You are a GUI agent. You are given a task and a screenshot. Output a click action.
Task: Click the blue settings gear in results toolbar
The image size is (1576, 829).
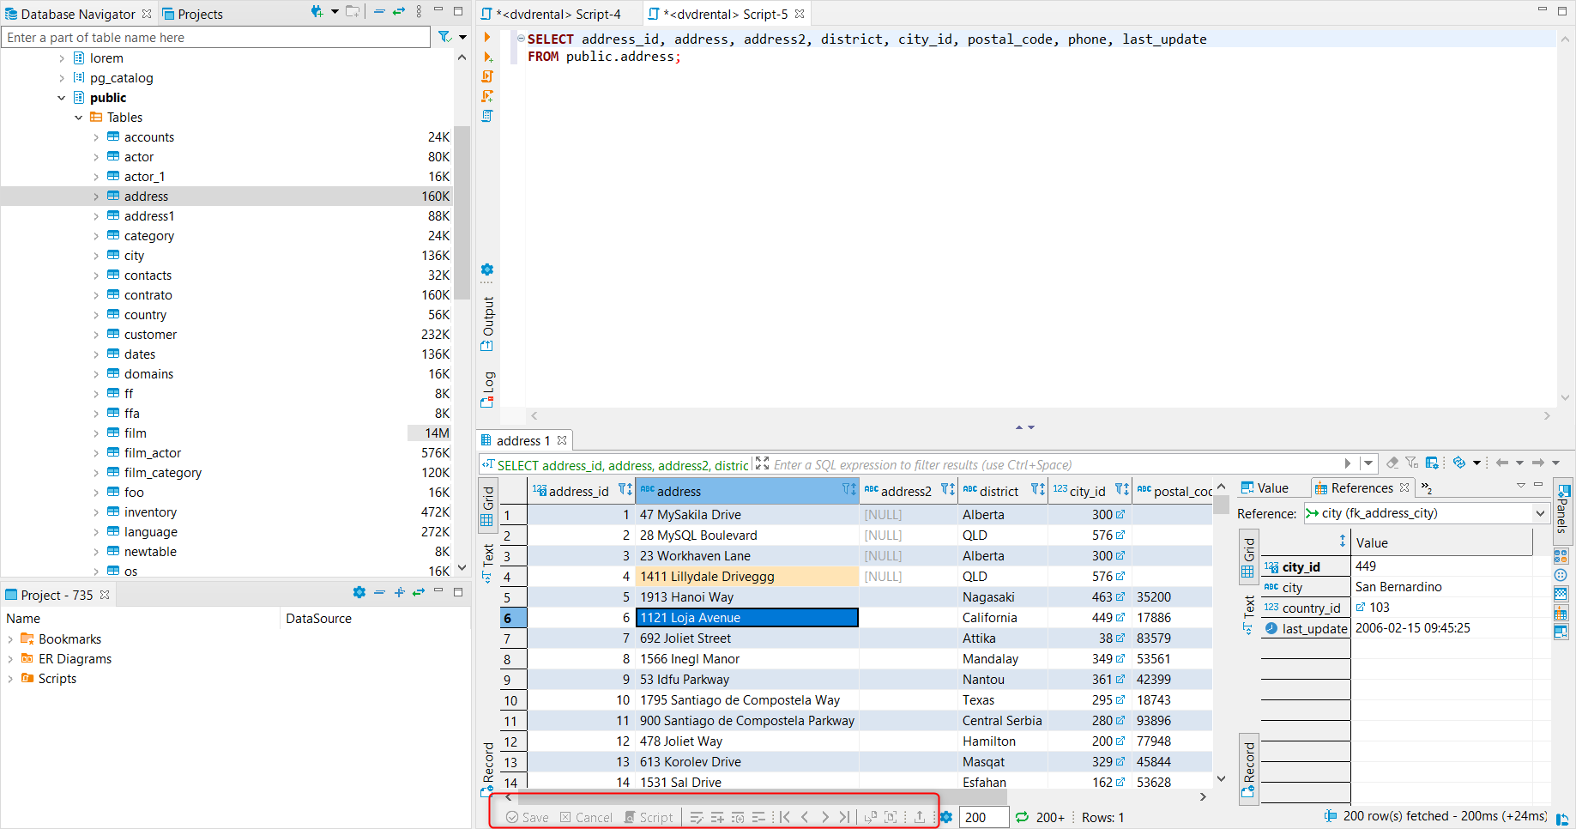pyautogui.click(x=945, y=816)
